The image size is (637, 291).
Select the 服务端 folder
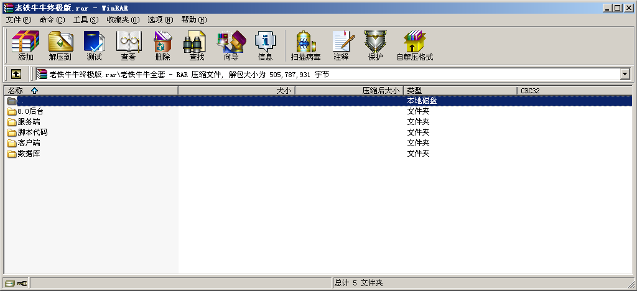[29, 122]
